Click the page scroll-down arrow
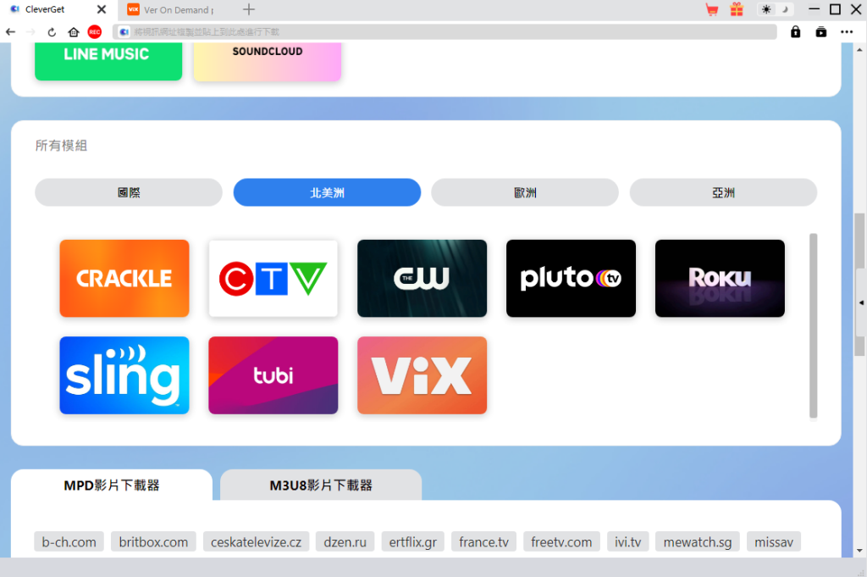This screenshot has height=577, width=867. [859, 551]
